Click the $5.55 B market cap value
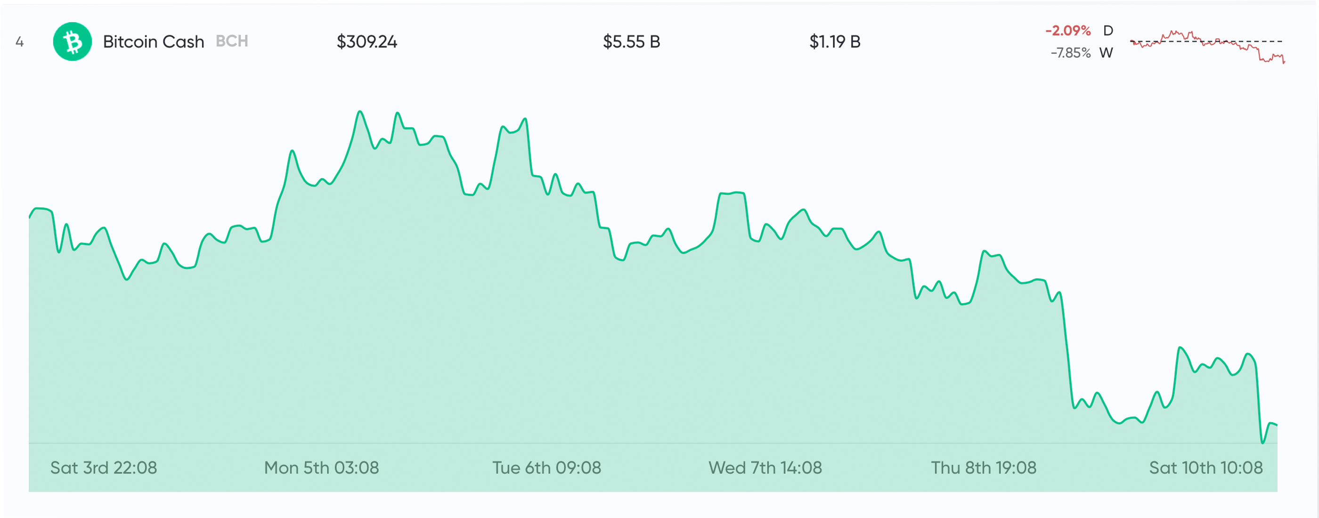Image resolution: width=1319 pixels, height=518 pixels. tap(631, 41)
